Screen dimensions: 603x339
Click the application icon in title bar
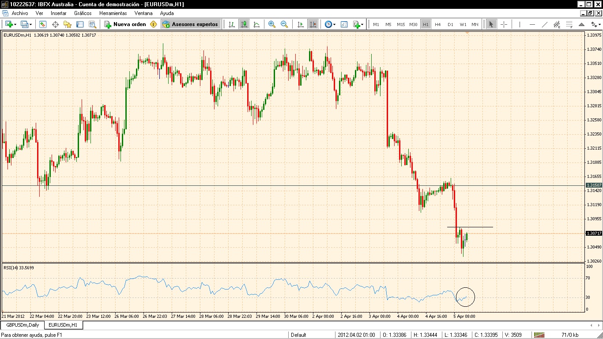[5, 4]
